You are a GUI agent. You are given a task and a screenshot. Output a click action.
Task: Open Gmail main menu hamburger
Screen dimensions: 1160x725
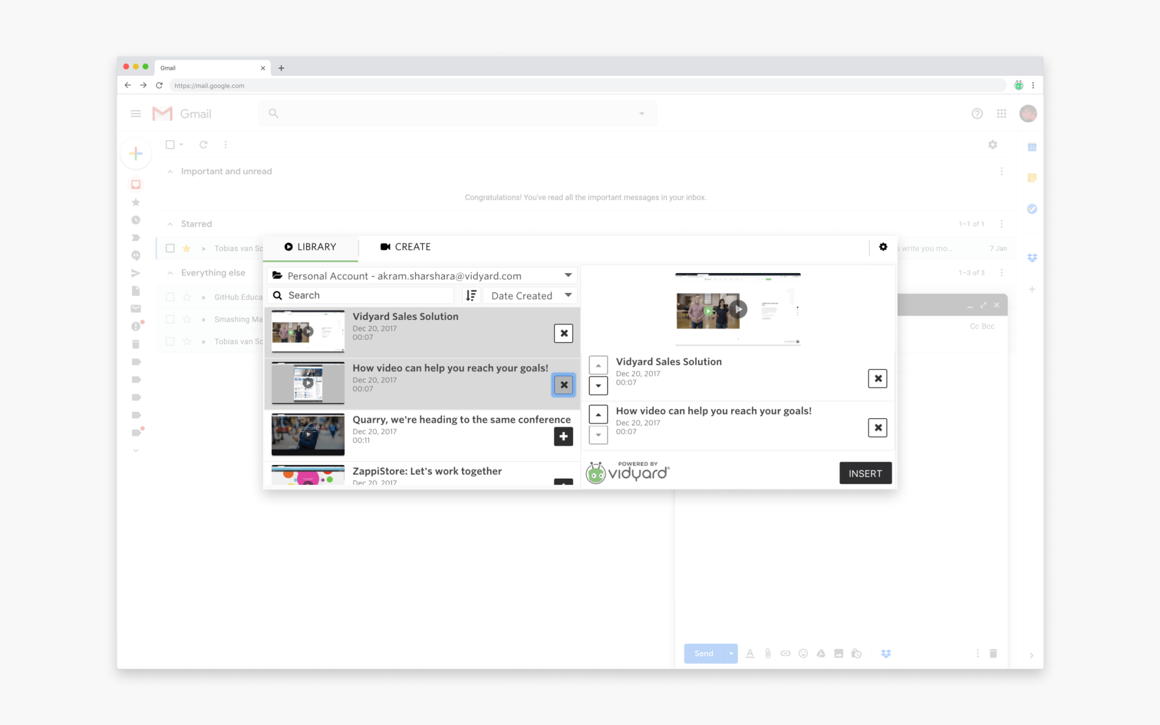tap(136, 114)
